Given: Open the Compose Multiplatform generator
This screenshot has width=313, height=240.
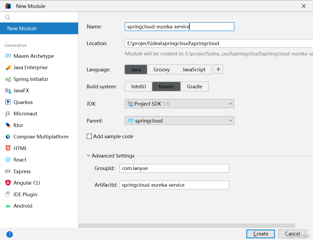Looking at the screenshot, I should point(41,137).
